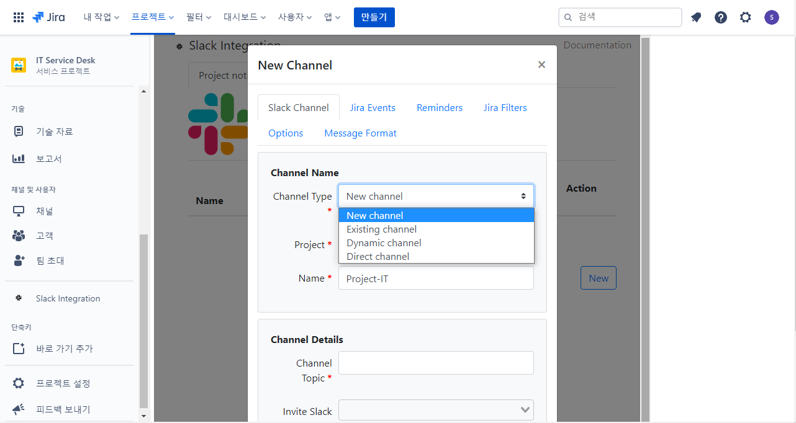Screen dimensions: 796x423
Task: Open the settings gear icon in header
Action: [x=745, y=17]
